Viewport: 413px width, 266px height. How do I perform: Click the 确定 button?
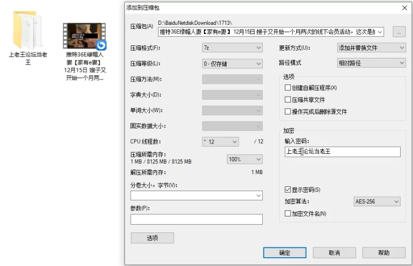point(285,253)
